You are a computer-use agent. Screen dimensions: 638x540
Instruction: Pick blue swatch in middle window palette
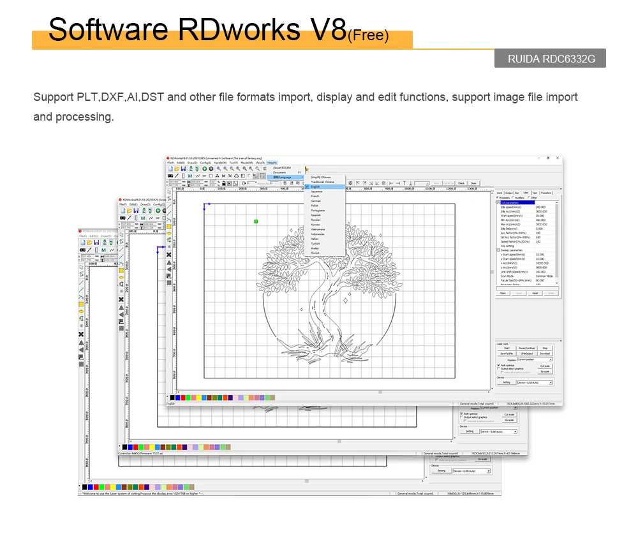click(130, 447)
